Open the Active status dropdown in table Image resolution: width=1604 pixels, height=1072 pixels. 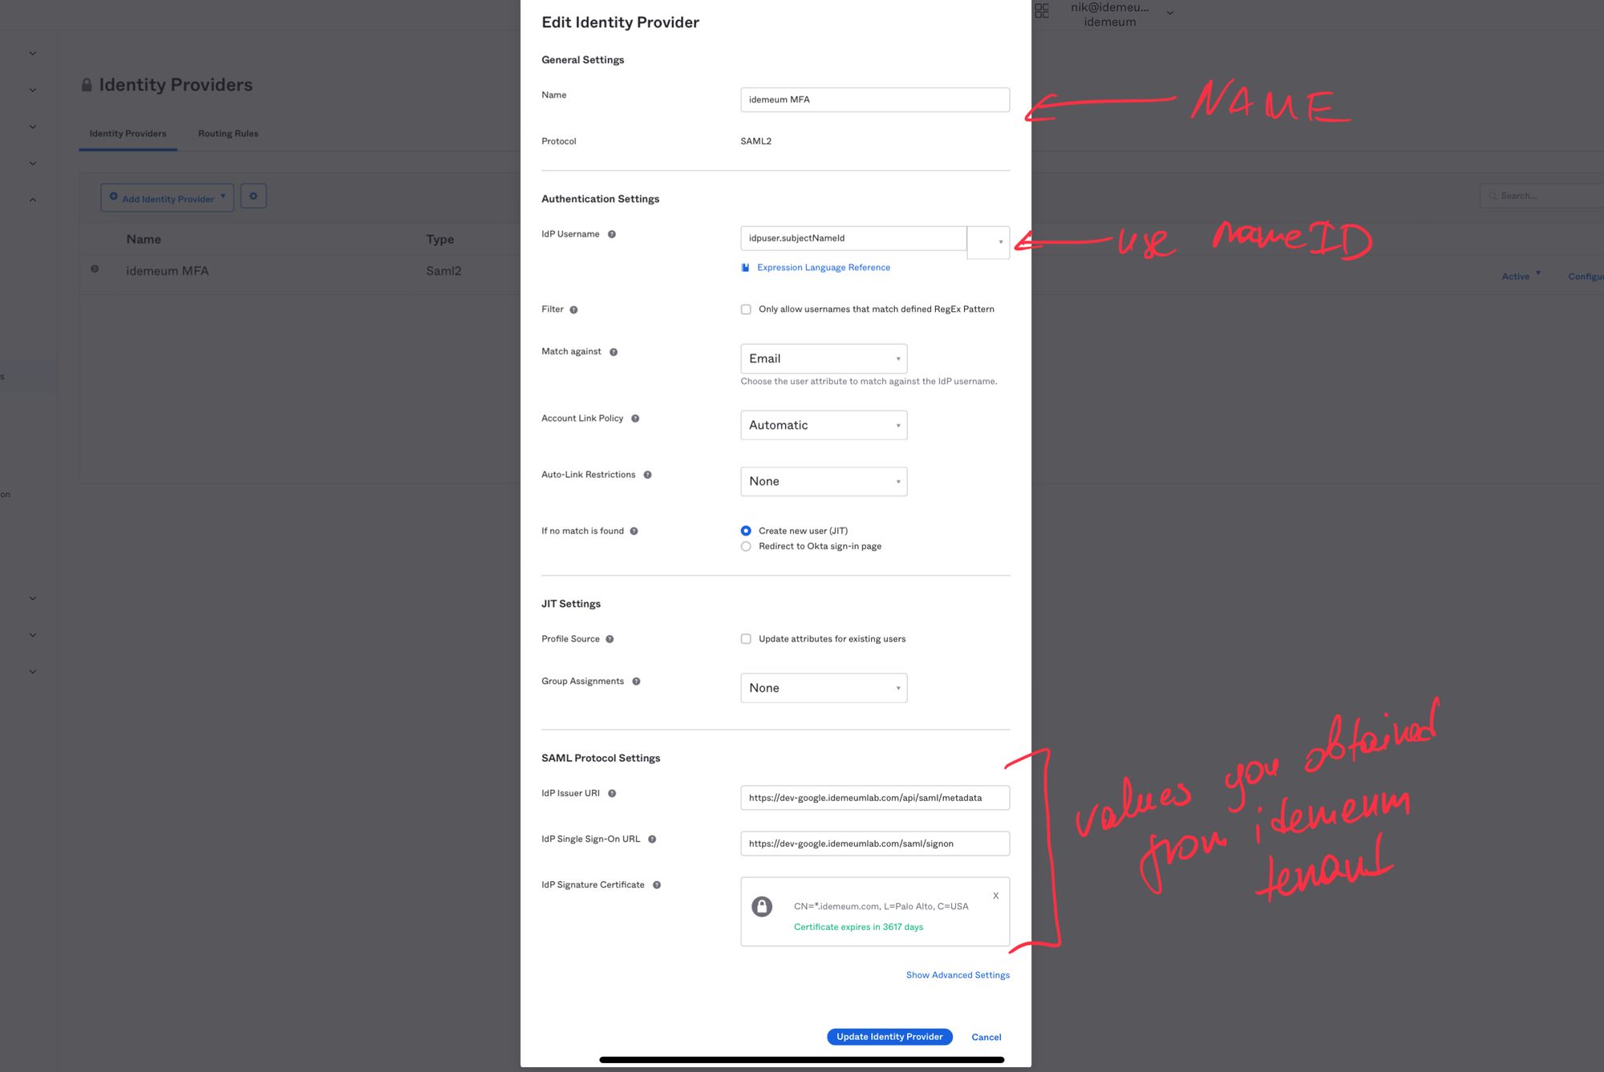click(x=1521, y=276)
